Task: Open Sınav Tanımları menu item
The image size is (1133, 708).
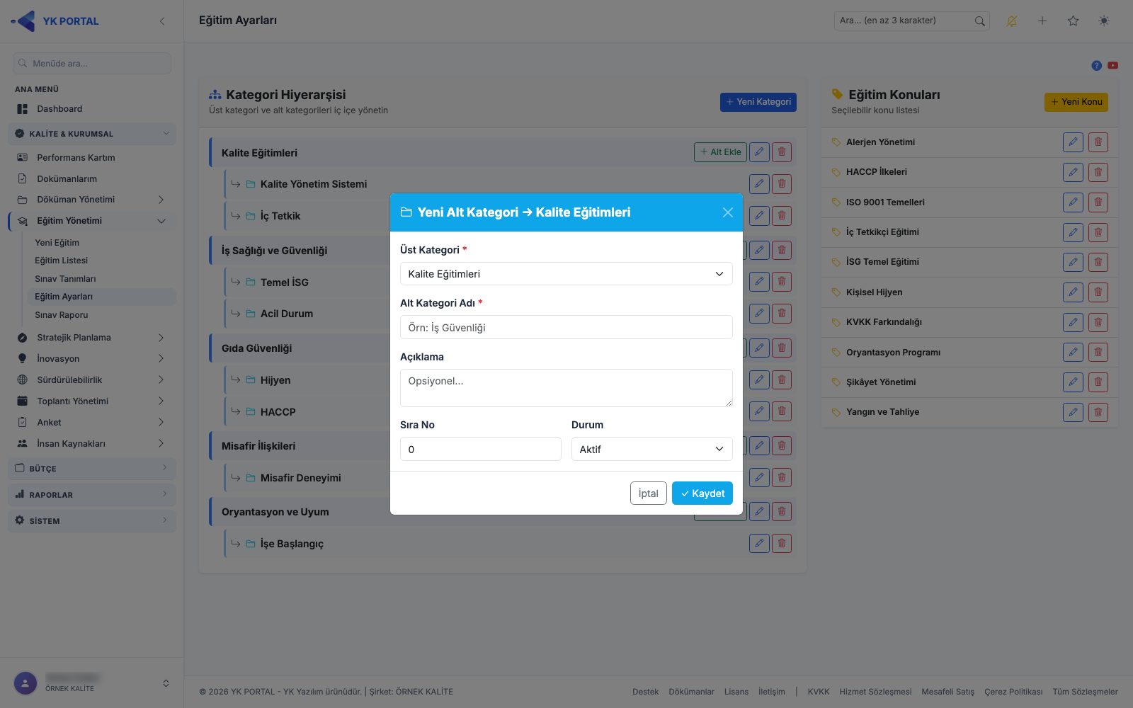Action: 65,279
